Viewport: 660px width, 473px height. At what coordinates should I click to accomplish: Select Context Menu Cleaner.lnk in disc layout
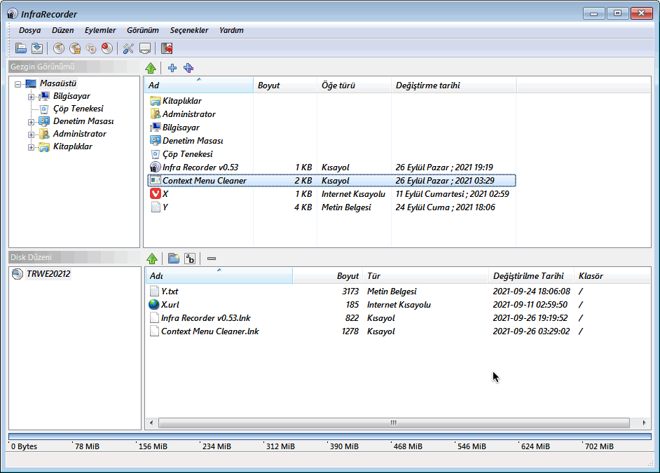[x=210, y=331]
